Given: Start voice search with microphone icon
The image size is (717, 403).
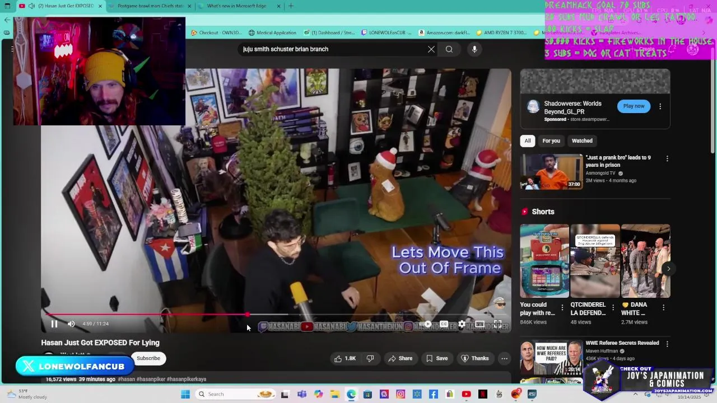Looking at the screenshot, I should point(474,49).
